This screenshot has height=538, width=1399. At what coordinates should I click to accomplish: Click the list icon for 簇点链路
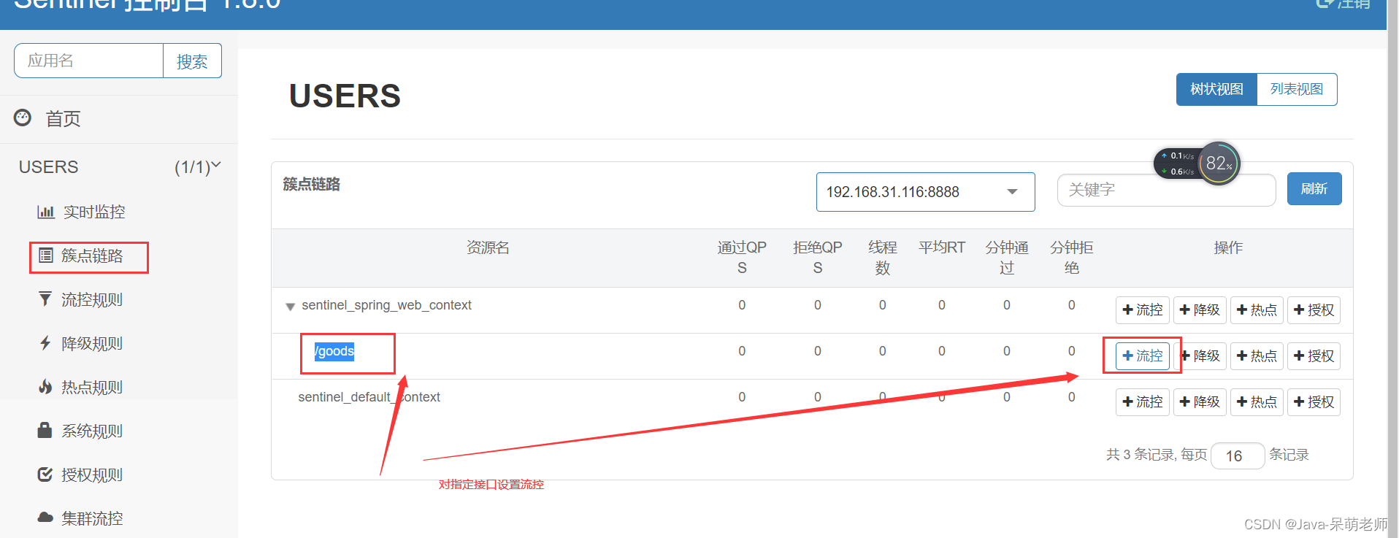click(46, 255)
